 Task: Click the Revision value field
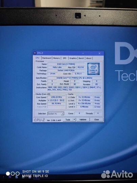click(96, 84)
